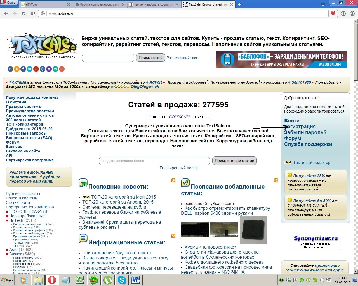
Task: Share page via Odnoklassniki icon
Action: coord(17,69)
